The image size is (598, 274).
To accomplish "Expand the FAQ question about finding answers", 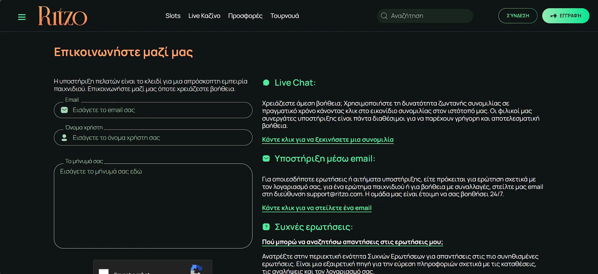I will 352,242.
